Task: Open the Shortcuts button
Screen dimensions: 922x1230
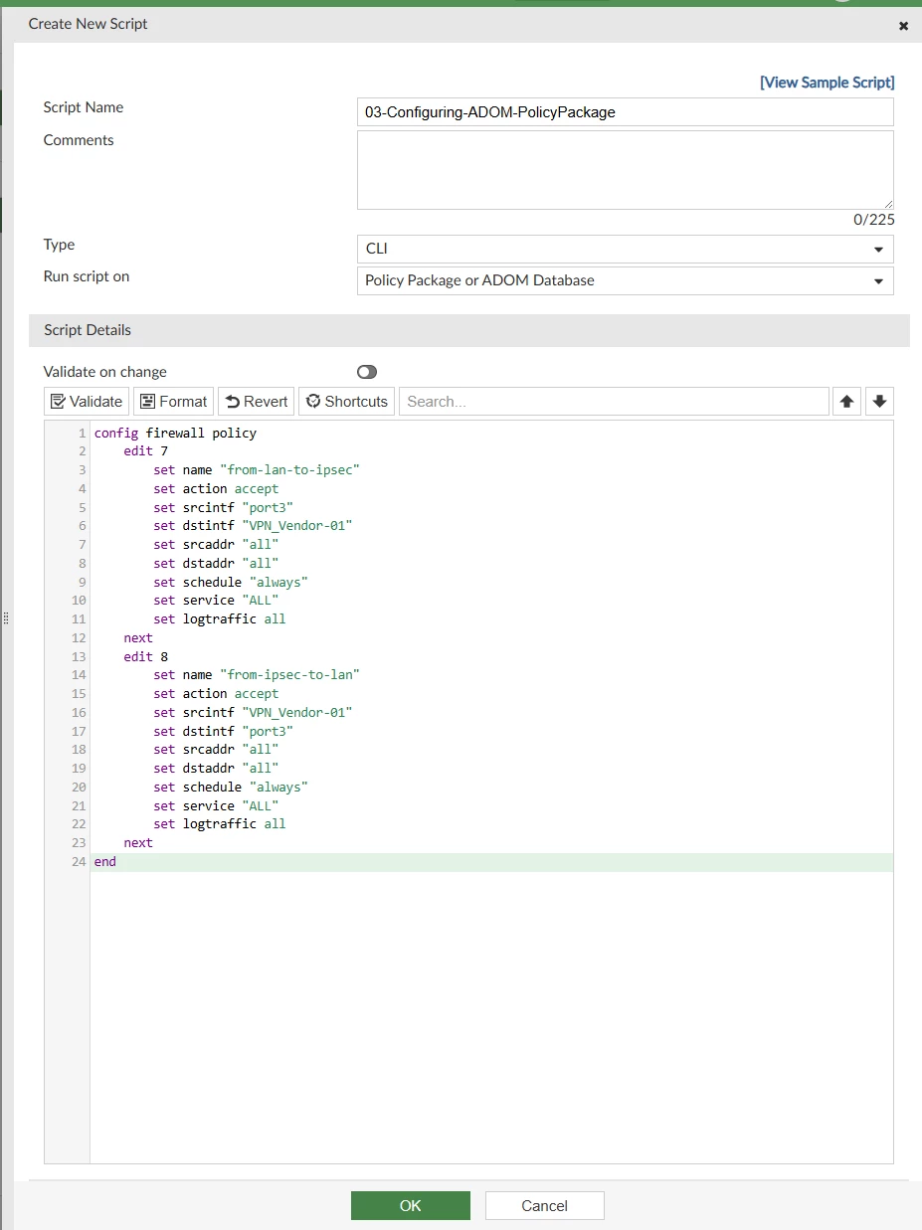Action: [x=346, y=402]
